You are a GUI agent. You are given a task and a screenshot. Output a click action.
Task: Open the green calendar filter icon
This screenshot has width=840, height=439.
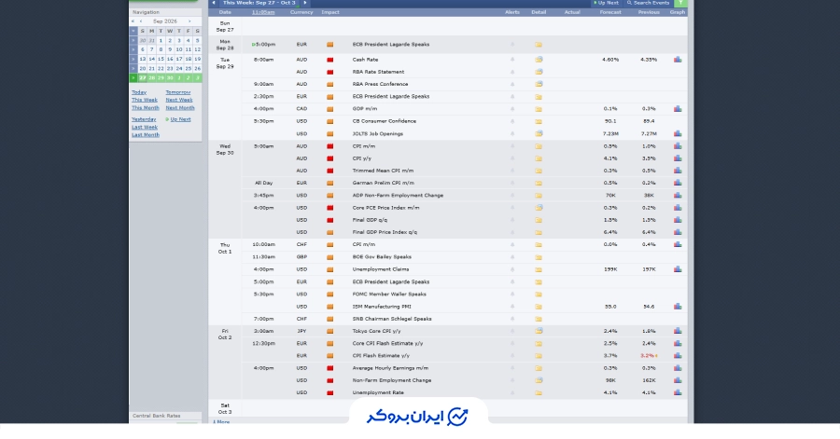[x=680, y=3]
